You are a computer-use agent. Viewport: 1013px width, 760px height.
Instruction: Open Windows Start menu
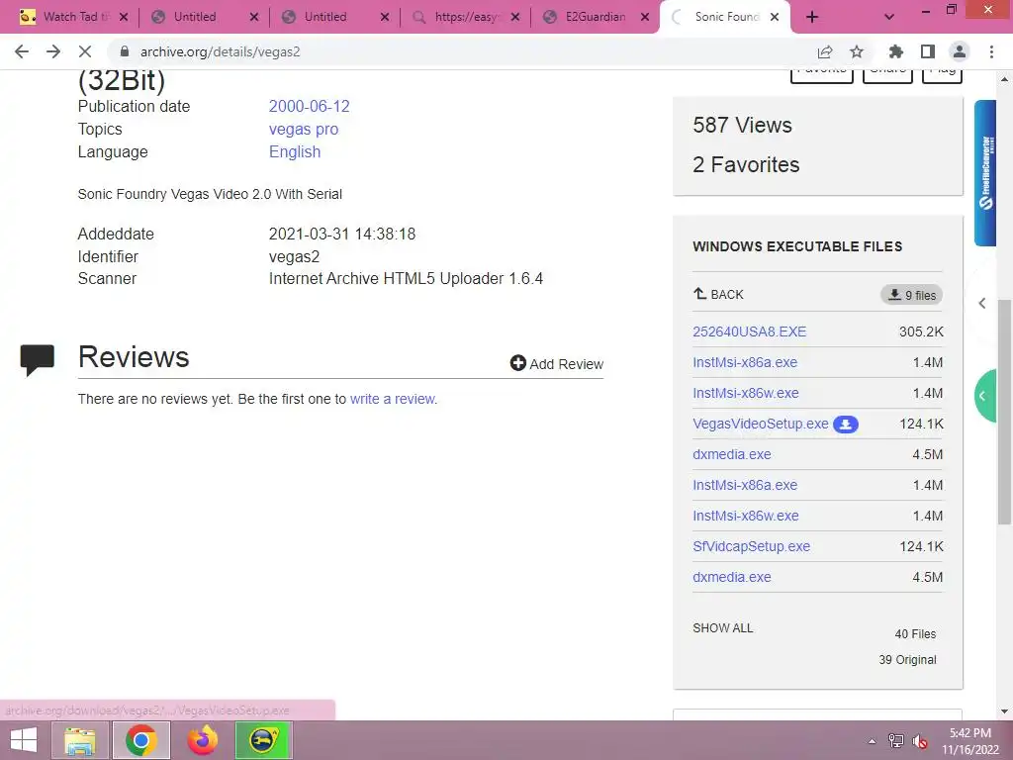[24, 740]
